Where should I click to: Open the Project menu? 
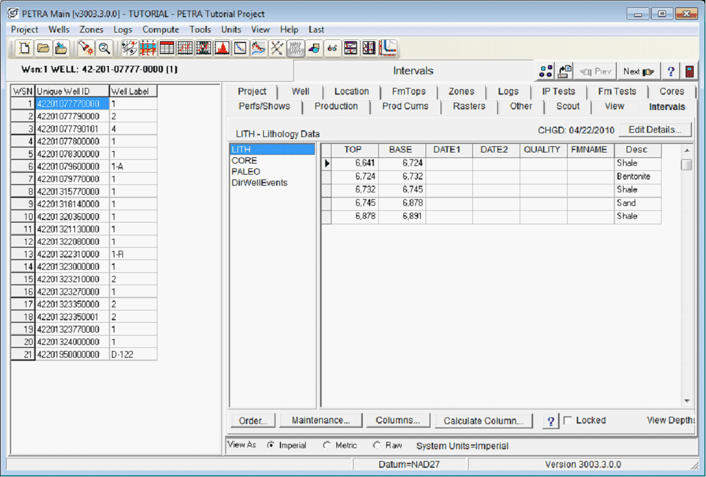click(25, 30)
